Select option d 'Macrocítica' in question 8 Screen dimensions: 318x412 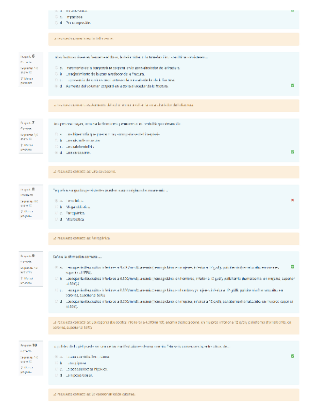(56, 219)
